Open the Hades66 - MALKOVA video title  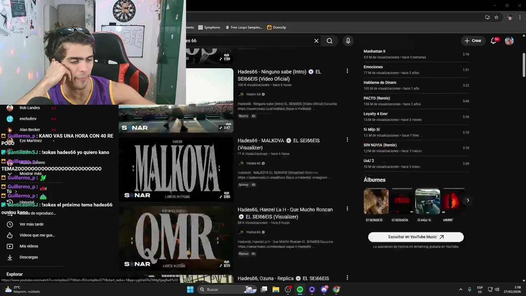(279, 144)
